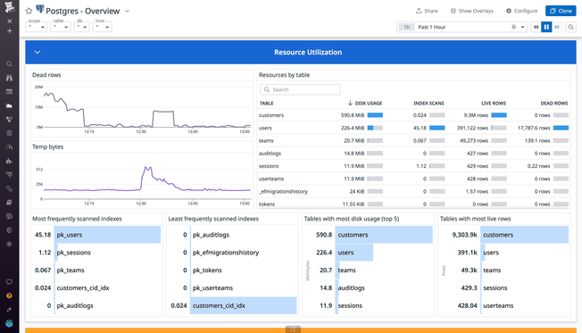Step the time range forward
Viewport: 582px width, 333px height.
click(x=557, y=27)
